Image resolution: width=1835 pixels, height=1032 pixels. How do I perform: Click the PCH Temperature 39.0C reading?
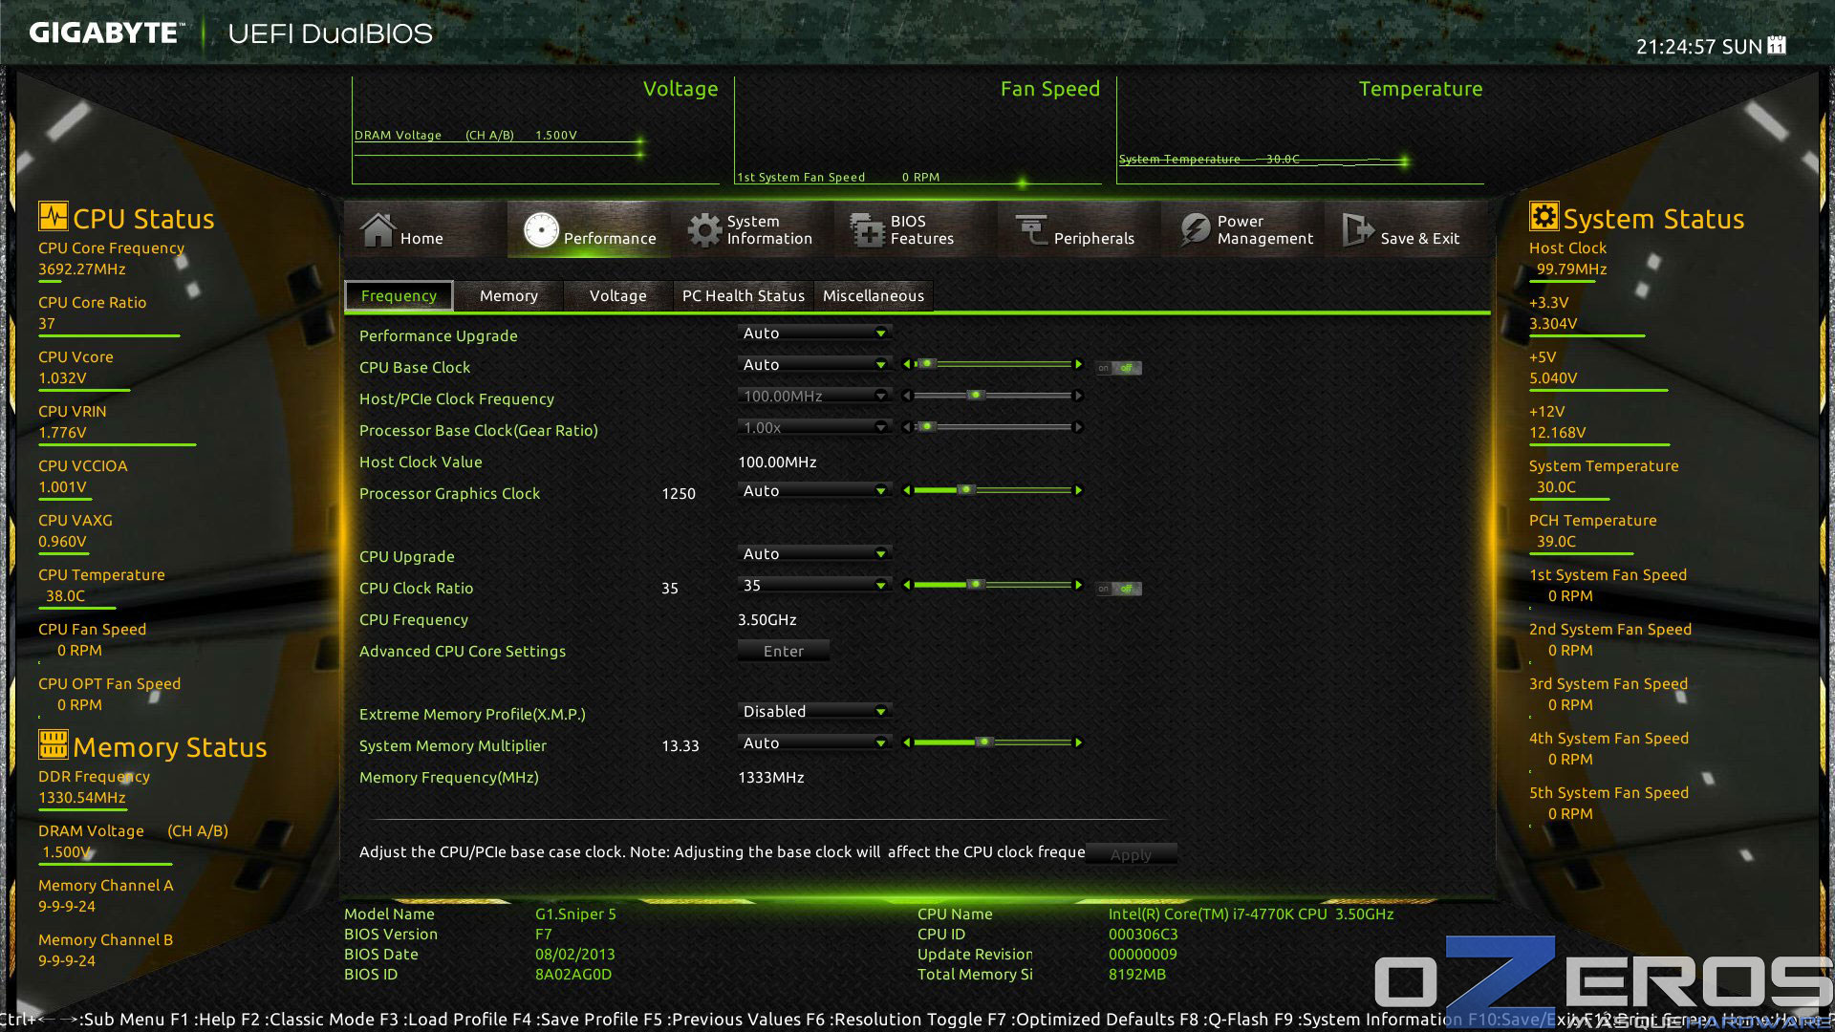pyautogui.click(x=1556, y=541)
